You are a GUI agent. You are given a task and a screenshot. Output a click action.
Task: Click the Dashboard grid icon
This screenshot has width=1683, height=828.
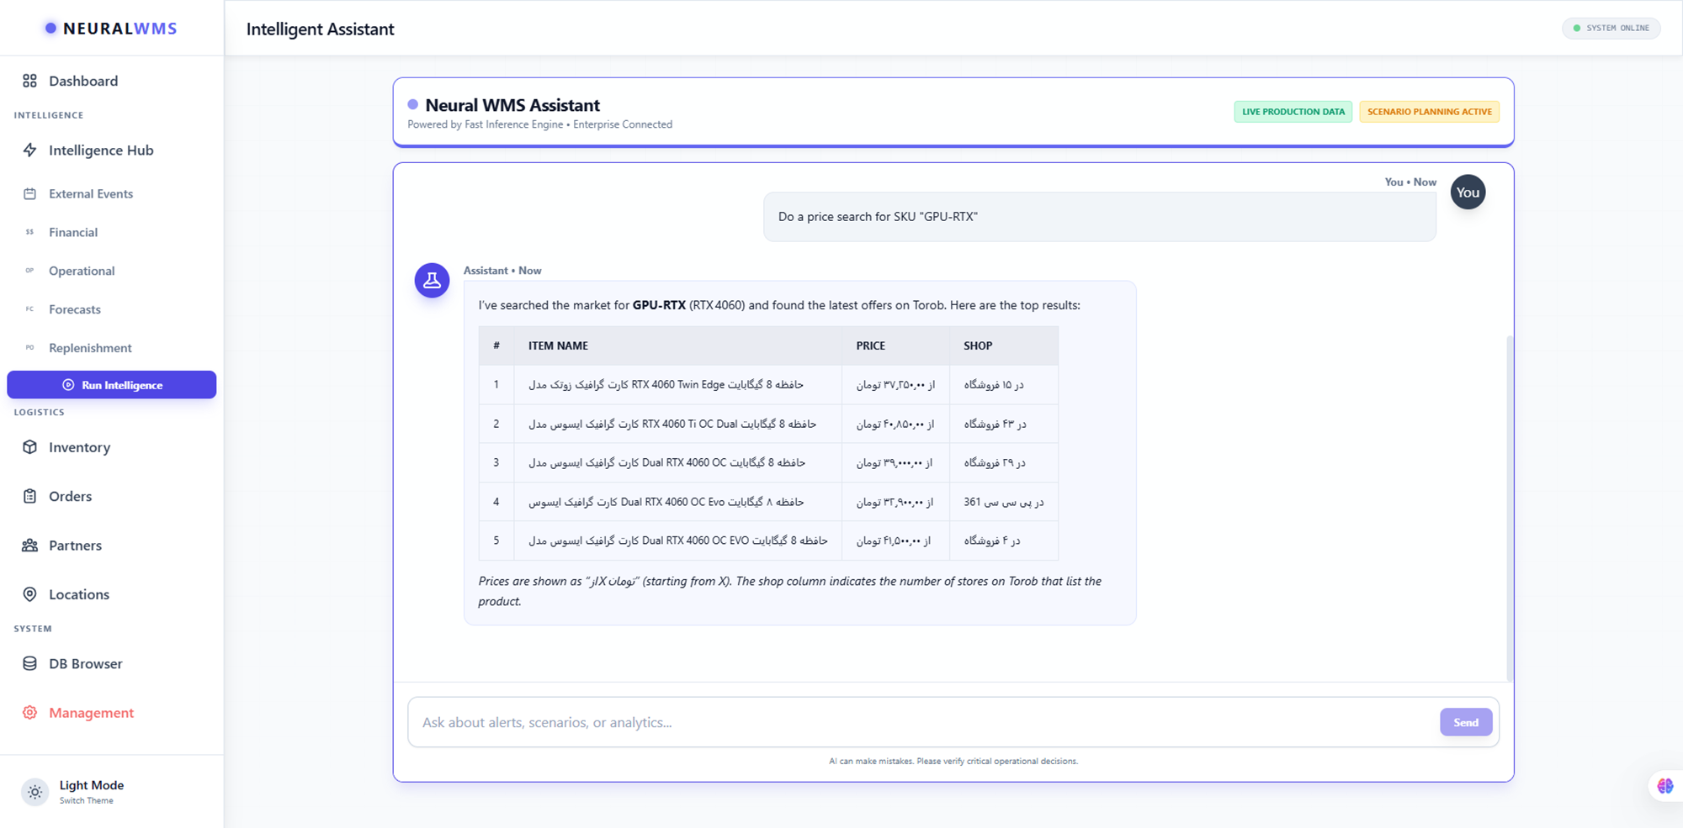pyautogui.click(x=30, y=81)
